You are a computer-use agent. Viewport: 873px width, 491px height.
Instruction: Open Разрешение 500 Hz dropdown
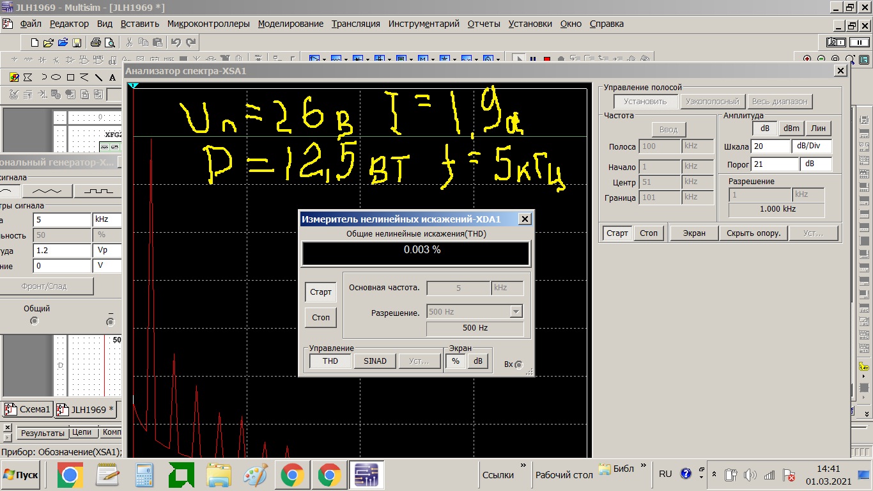[x=516, y=311]
